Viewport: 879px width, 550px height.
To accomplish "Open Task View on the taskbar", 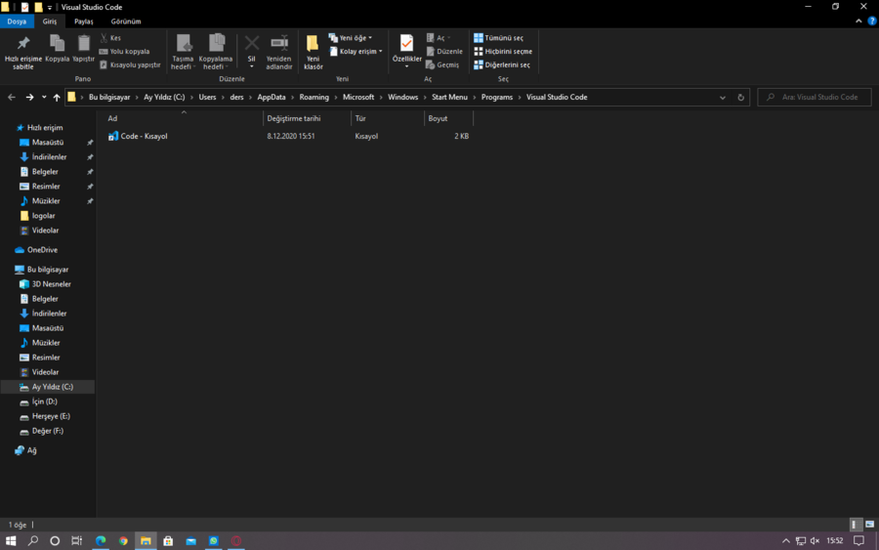I will [77, 540].
